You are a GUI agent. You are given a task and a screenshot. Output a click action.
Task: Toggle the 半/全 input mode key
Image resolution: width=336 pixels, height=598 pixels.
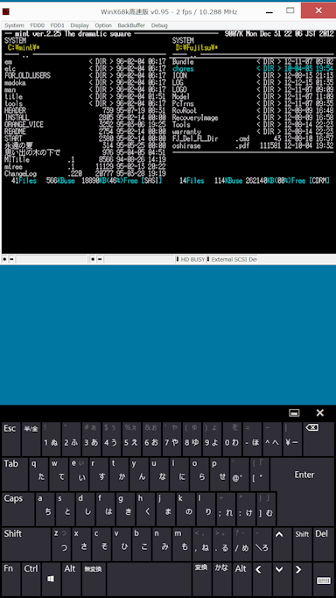click(31, 439)
